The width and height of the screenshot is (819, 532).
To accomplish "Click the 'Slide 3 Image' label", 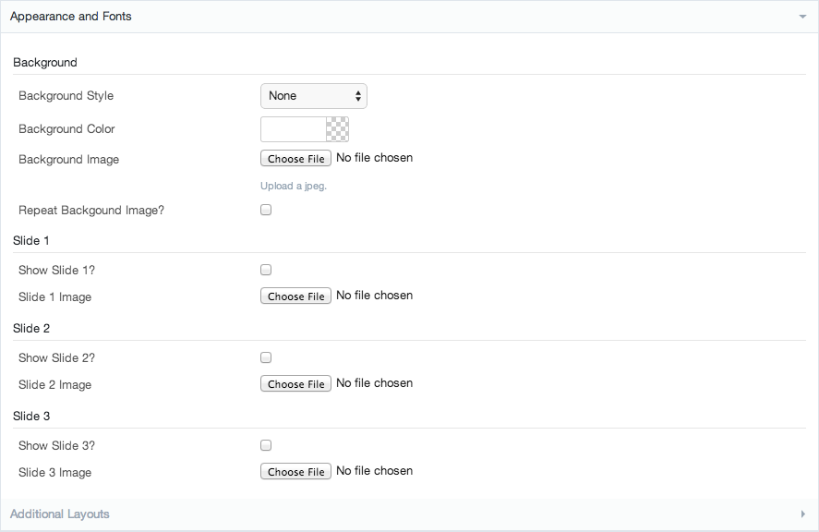I will click(x=54, y=473).
